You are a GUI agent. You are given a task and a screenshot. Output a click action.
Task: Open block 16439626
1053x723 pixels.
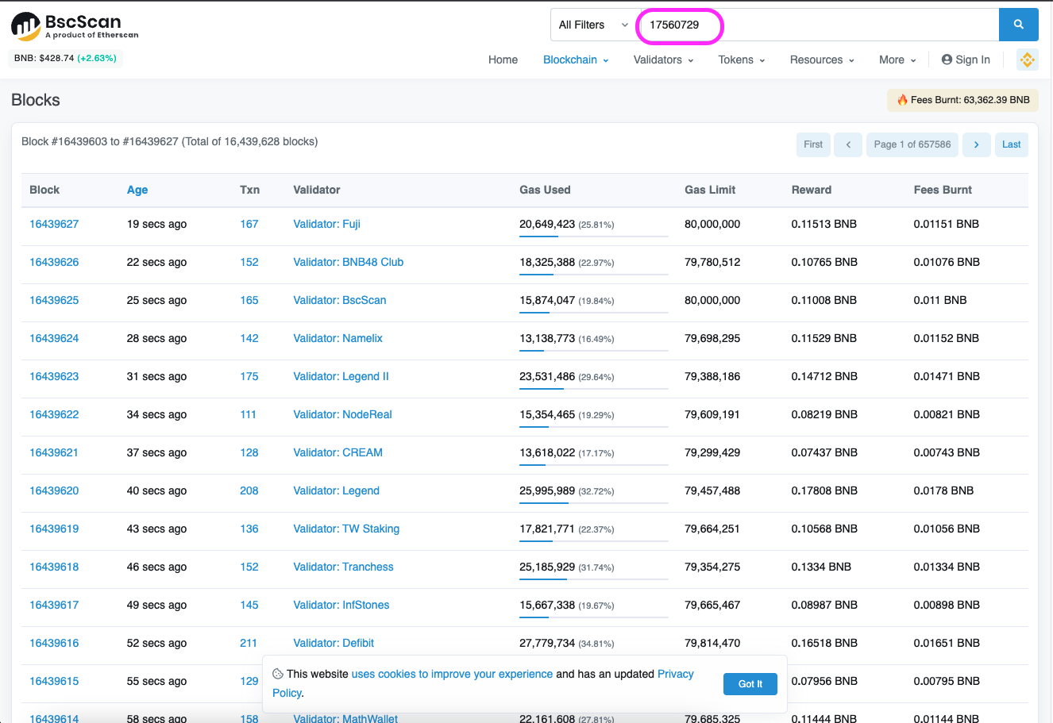pyautogui.click(x=54, y=262)
